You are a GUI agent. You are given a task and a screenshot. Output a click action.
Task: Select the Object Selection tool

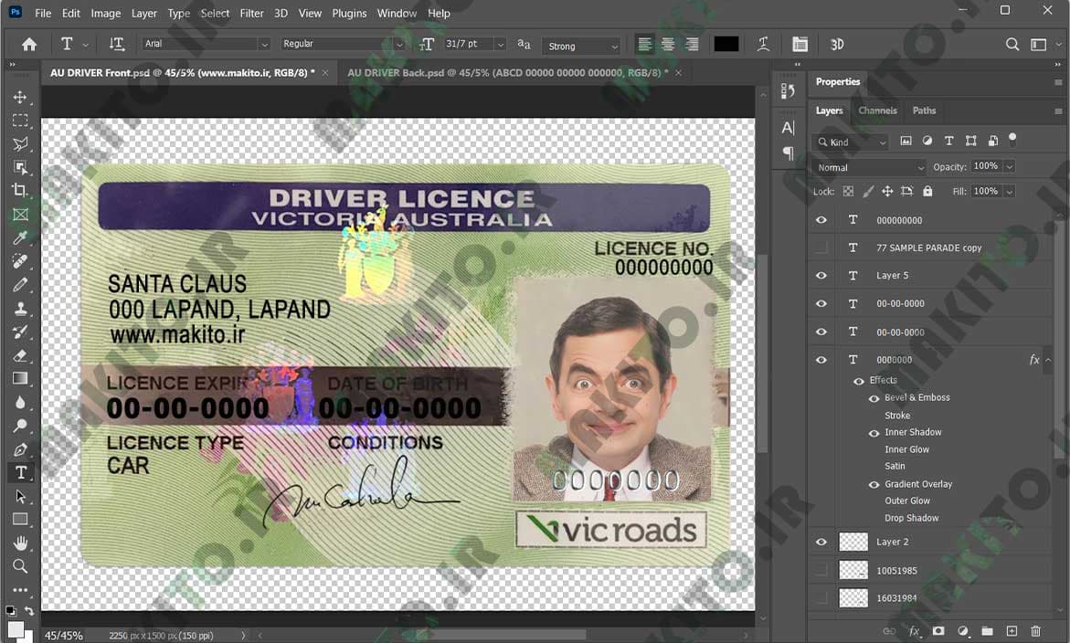tap(20, 167)
